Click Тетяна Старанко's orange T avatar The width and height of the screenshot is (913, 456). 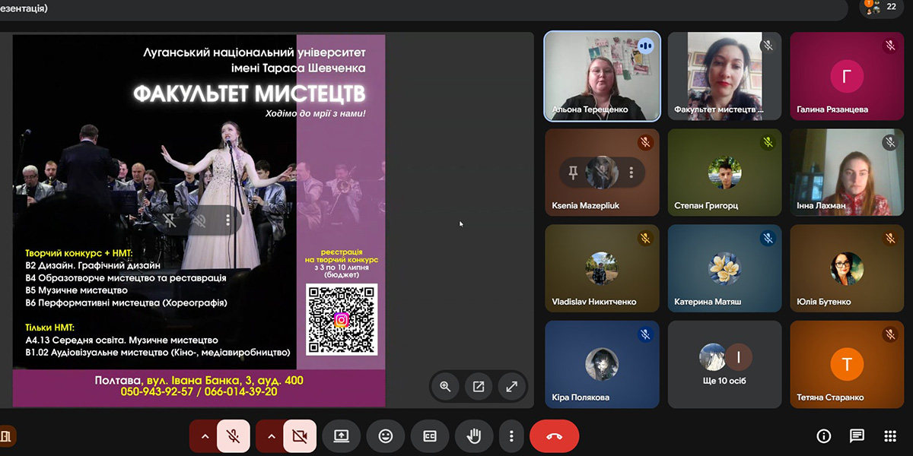847,365
